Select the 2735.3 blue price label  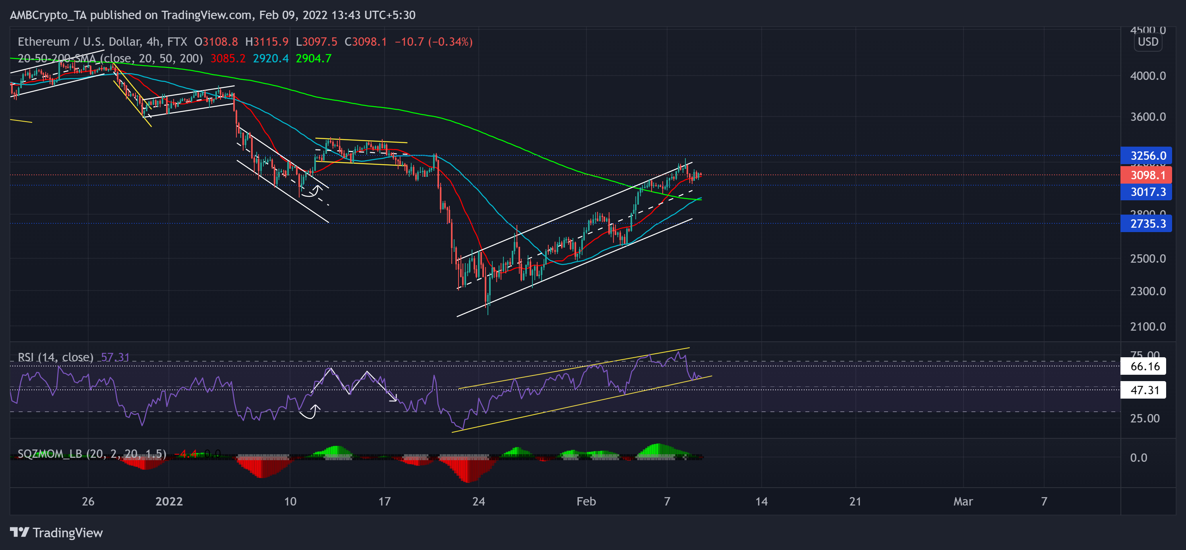pyautogui.click(x=1146, y=223)
